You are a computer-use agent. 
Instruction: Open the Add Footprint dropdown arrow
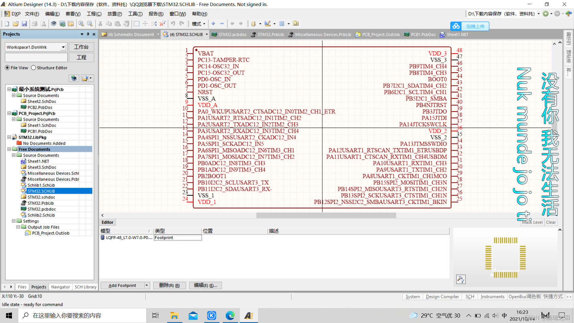click(x=146, y=285)
